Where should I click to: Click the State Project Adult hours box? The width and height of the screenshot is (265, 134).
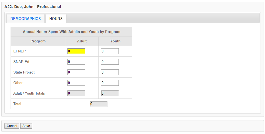pos(76,72)
